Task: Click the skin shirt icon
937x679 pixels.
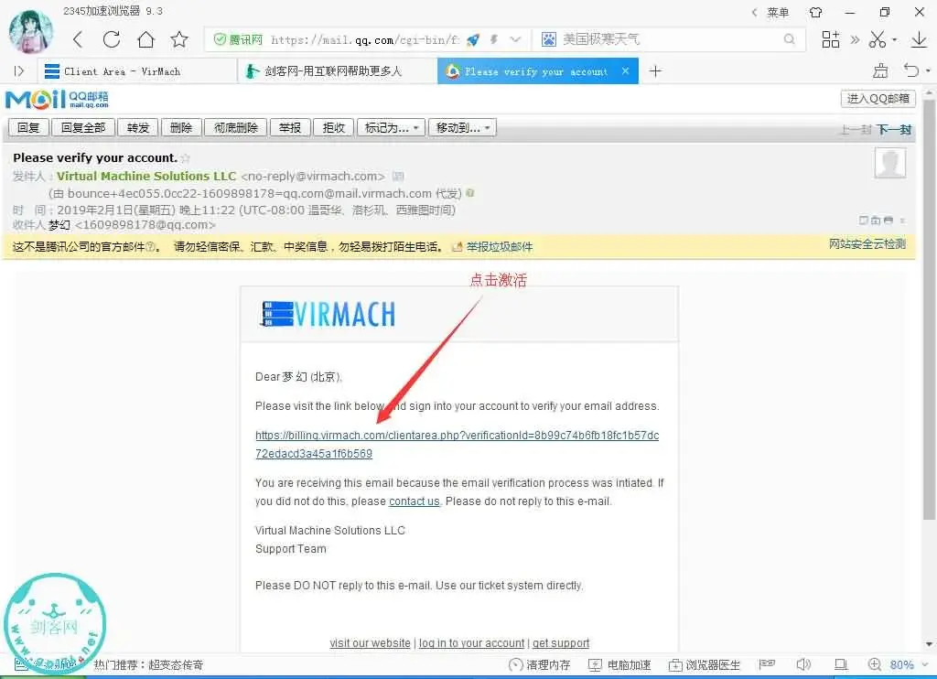Action: click(815, 12)
